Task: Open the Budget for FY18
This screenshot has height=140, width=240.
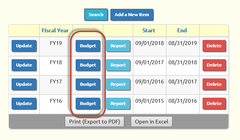Action: point(88,65)
